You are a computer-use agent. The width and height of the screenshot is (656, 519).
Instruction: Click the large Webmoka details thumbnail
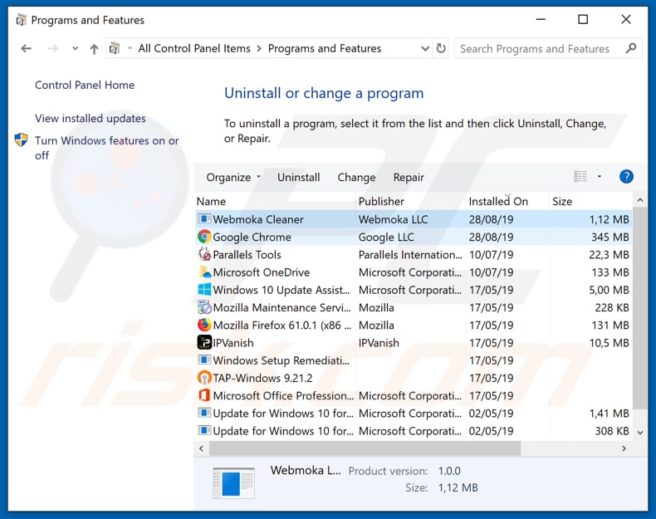[233, 483]
